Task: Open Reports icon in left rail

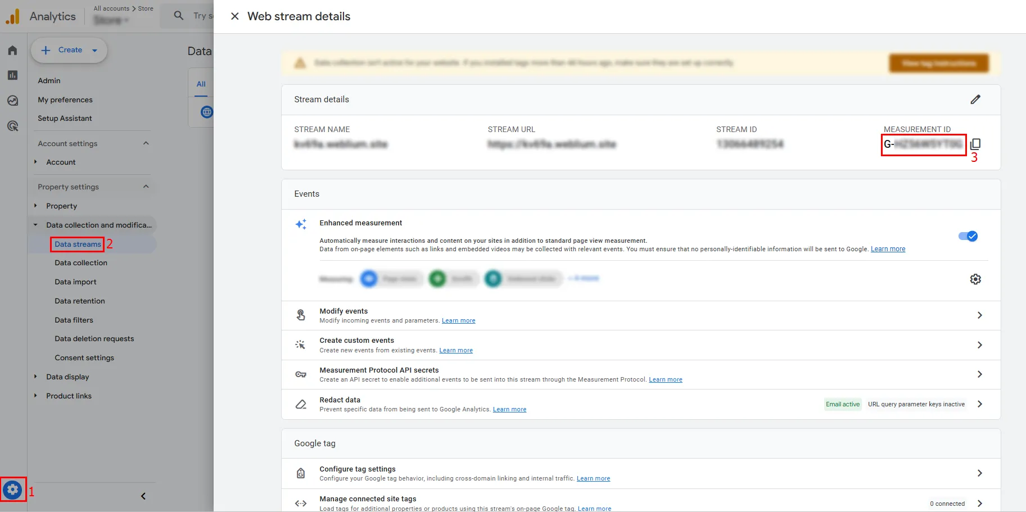Action: point(12,75)
